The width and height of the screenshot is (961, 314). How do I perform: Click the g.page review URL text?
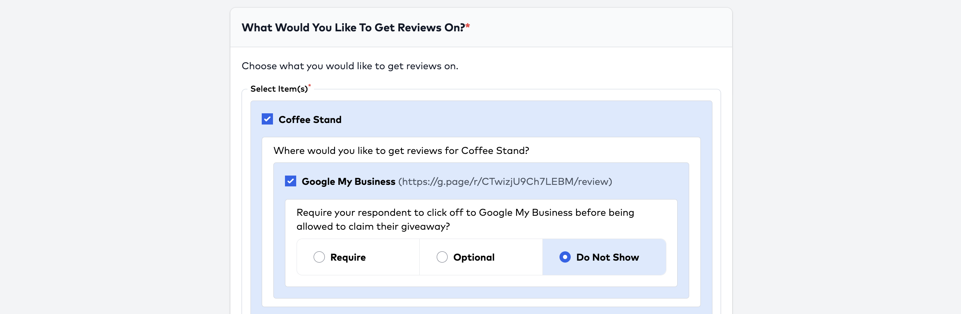coord(505,182)
